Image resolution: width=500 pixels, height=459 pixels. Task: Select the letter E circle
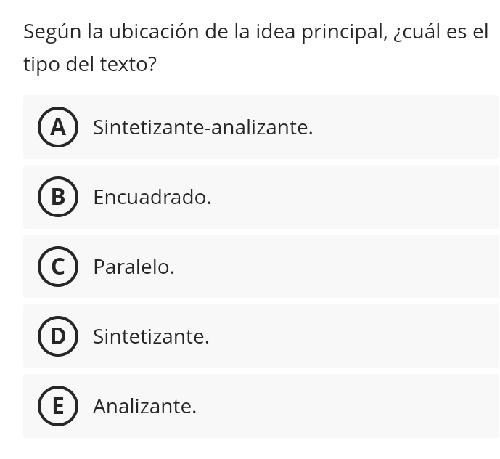point(57,407)
